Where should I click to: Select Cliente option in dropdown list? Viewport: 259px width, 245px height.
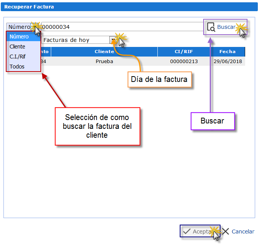pos(23,47)
